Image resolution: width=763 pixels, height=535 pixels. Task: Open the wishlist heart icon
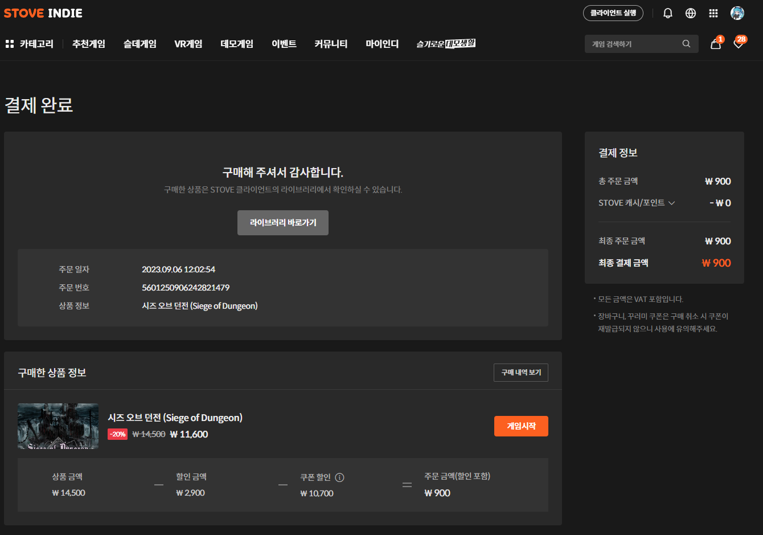739,44
